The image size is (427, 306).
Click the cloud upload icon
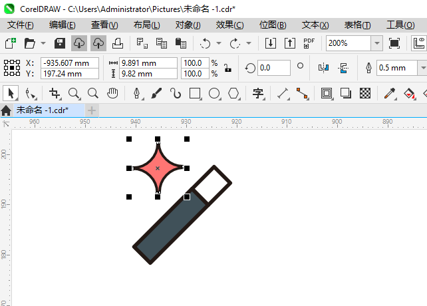(98, 43)
